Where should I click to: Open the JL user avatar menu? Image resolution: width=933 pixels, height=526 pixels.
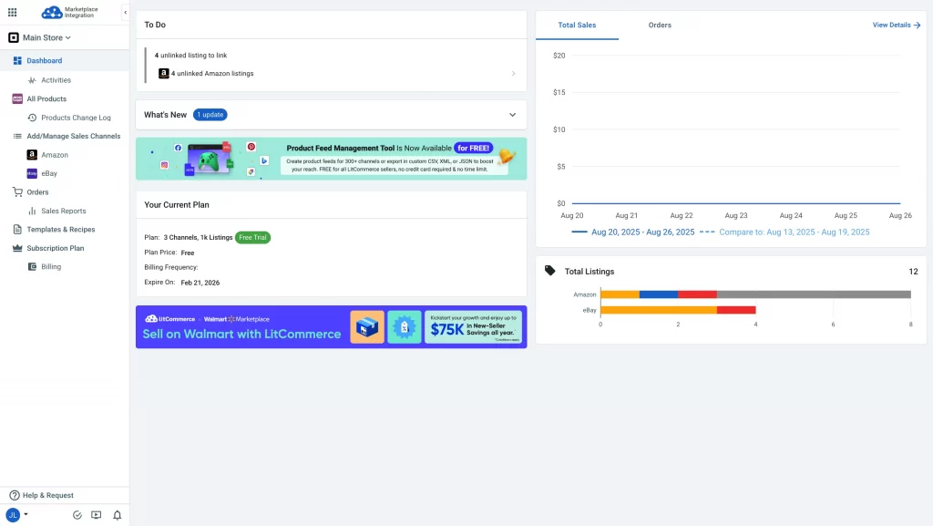(13, 515)
